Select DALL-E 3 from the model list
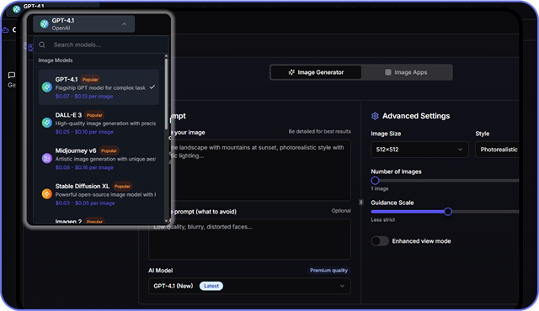 99,123
